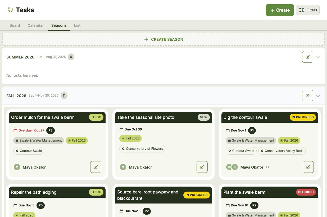Click the S avatar on Dig the contour swale card
Viewport: 327px width, 217px height.
coord(235,167)
